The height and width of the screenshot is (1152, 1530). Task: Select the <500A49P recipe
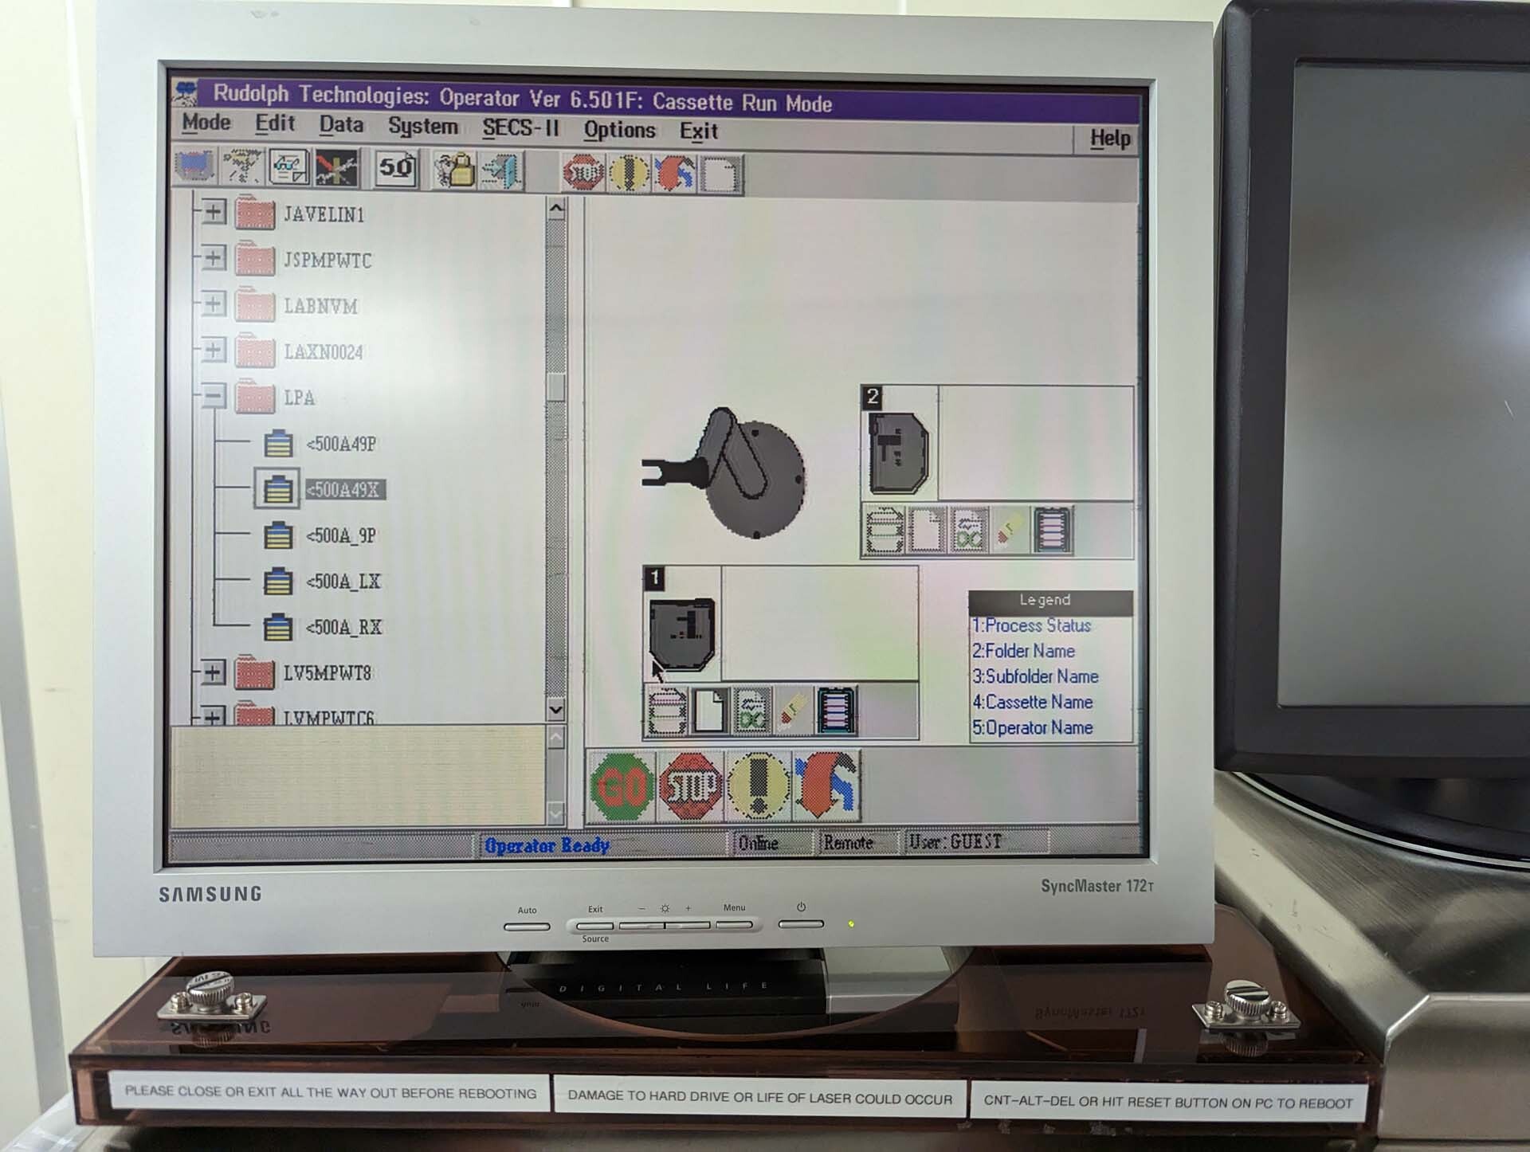(x=341, y=444)
